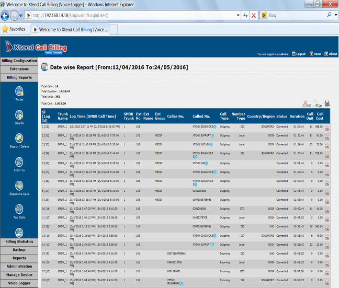This screenshot has height=288, width=339.
Task: Open the Billing Reports menu section
Action: (19, 77)
